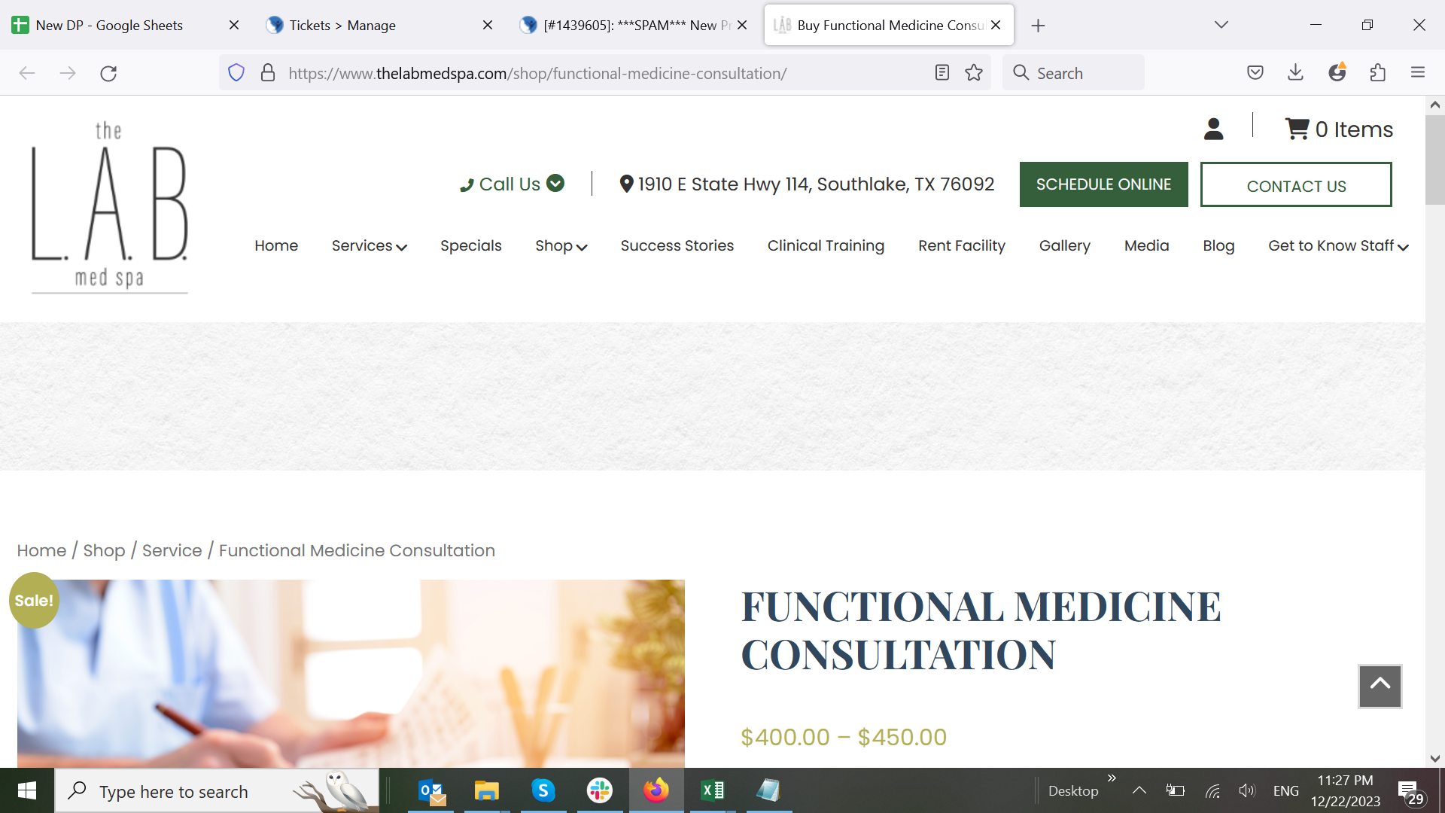Viewport: 1445px width, 813px height.
Task: Open Get to Know Staff dropdown
Action: (1338, 245)
